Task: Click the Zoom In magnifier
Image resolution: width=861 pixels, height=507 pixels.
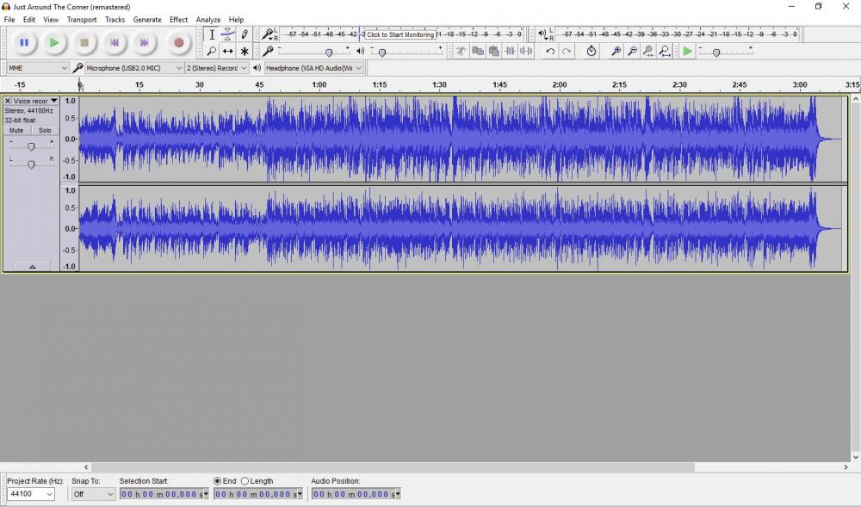Action: point(616,52)
